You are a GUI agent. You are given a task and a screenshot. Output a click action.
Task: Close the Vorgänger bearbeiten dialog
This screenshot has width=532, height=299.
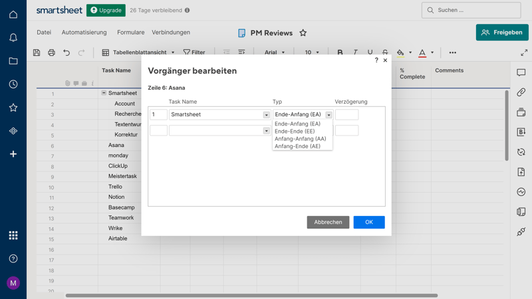[x=385, y=60]
